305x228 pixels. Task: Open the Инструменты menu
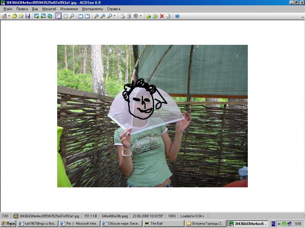pyautogui.click(x=93, y=9)
